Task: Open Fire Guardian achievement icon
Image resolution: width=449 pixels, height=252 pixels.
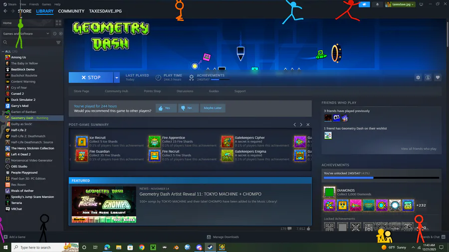Action: click(x=82, y=155)
